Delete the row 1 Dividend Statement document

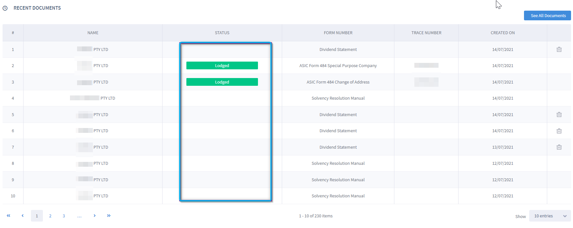[559, 49]
